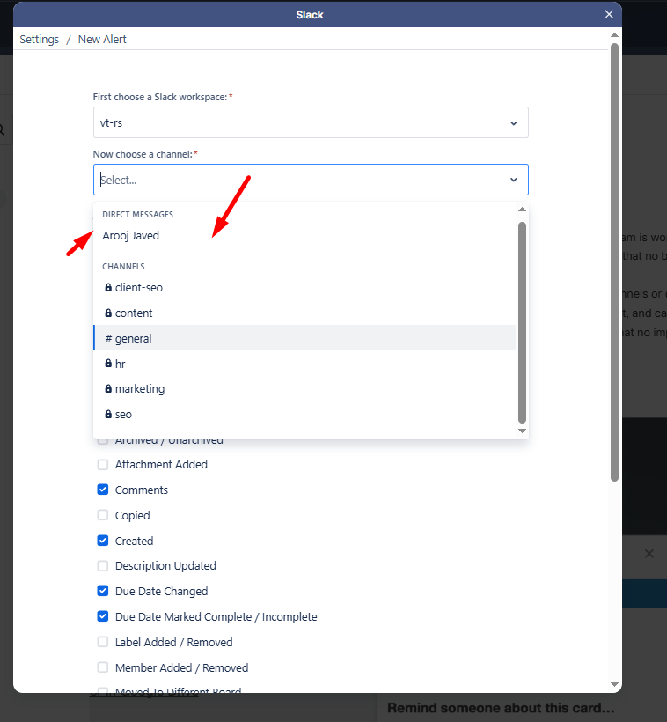Expand the Slack workspace dropdown showing vt-rs
Image resolution: width=667 pixels, height=722 pixels.
point(311,122)
